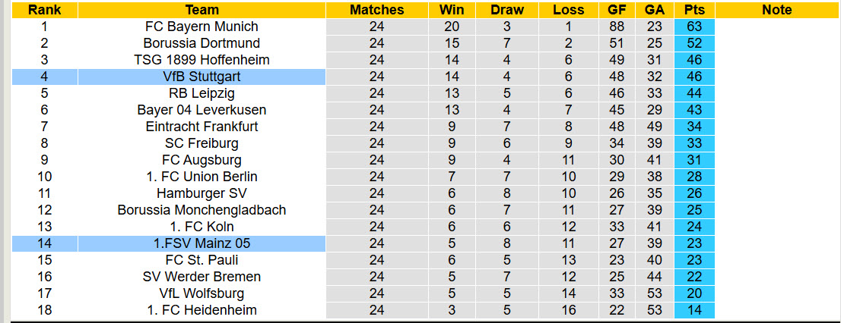
Task: Open the RB Leipzig team link
Action: click(x=202, y=93)
